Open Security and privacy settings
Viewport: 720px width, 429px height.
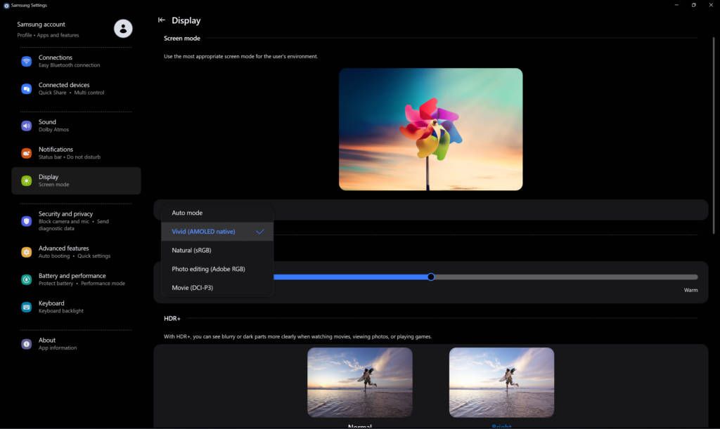point(76,221)
